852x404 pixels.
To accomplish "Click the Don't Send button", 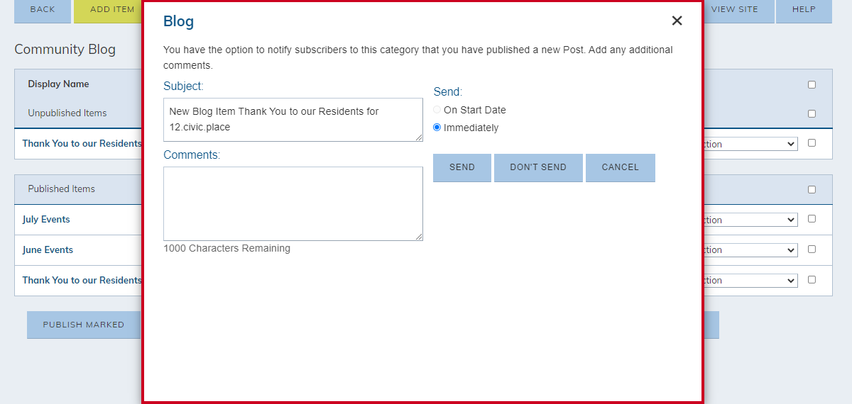I will pyautogui.click(x=538, y=168).
